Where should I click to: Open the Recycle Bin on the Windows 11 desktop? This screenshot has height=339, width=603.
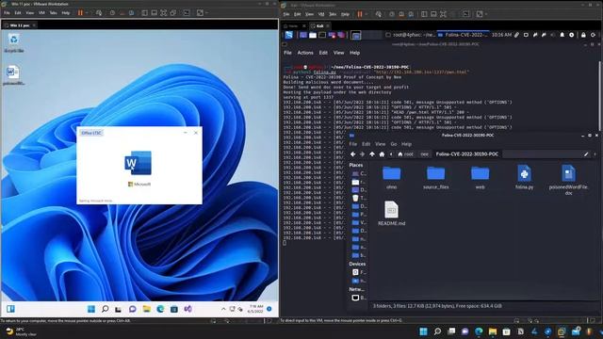(14, 42)
